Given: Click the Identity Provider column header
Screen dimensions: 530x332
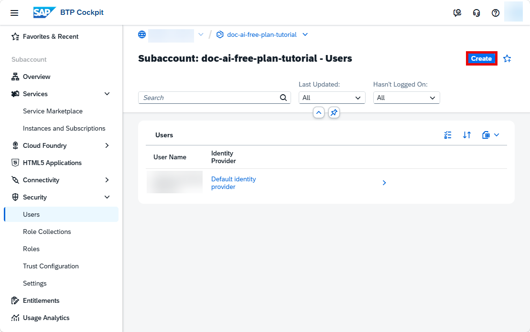Looking at the screenshot, I should tap(224, 157).
